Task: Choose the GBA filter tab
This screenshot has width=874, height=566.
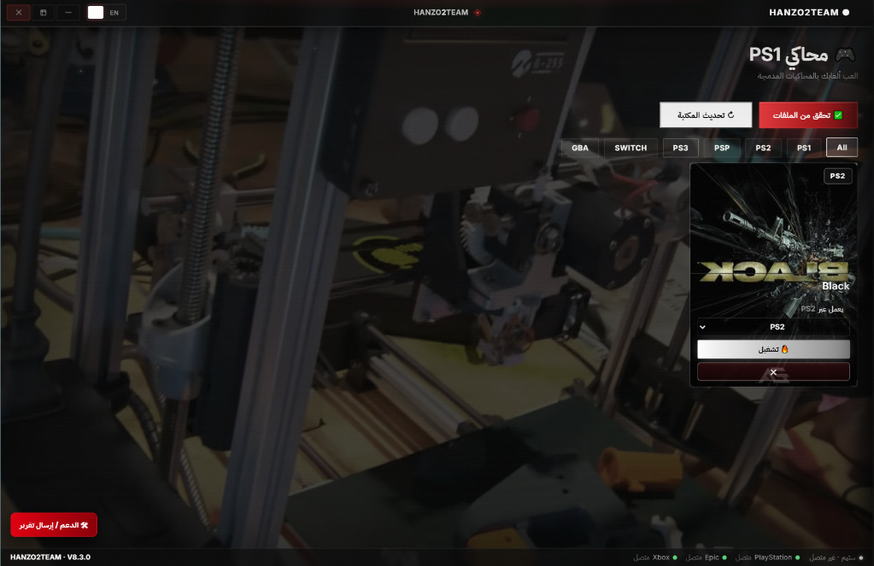Action: (580, 148)
